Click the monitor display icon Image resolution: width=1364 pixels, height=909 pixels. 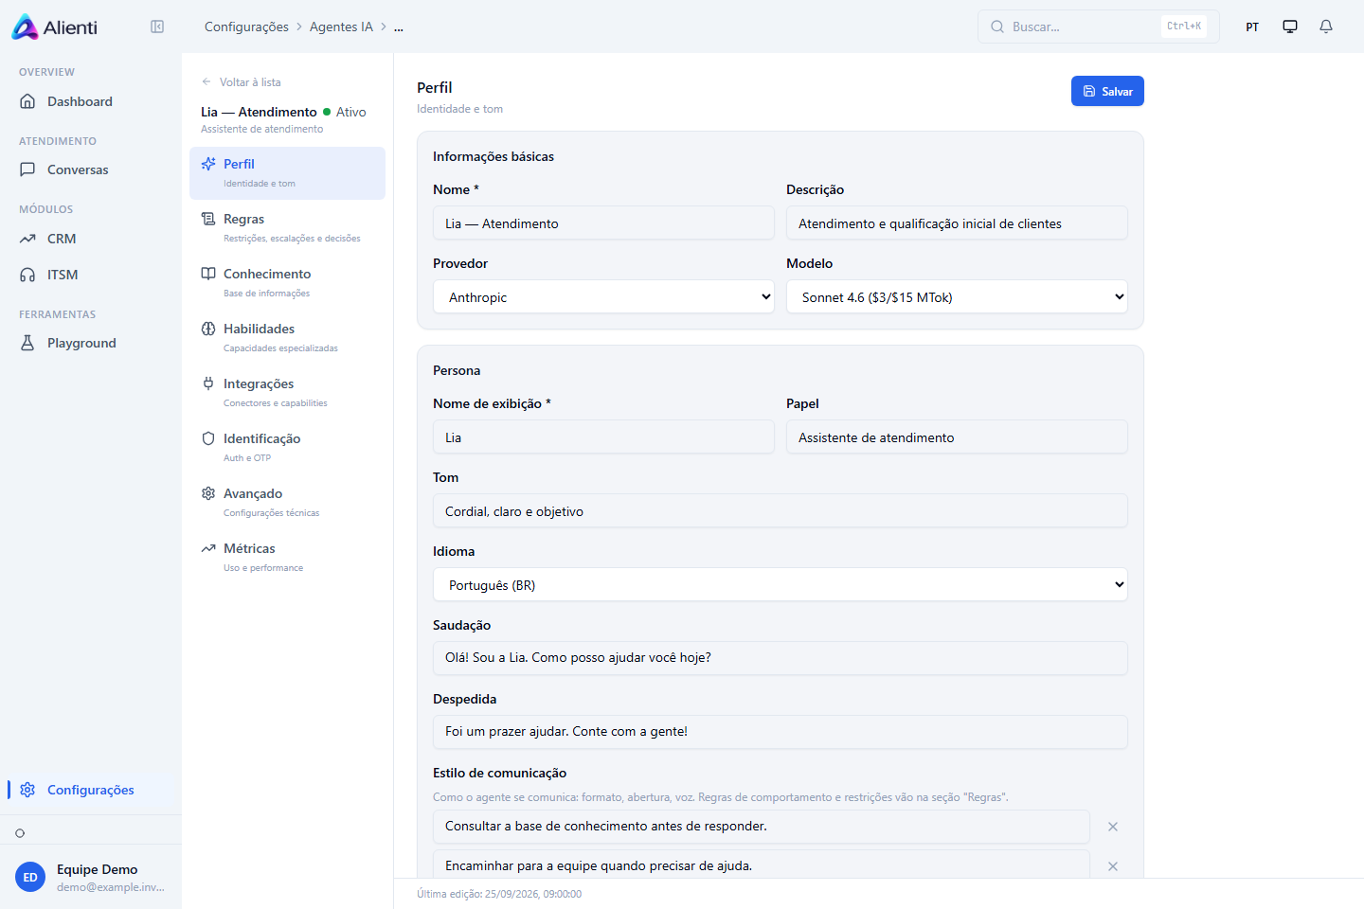pos(1290,27)
